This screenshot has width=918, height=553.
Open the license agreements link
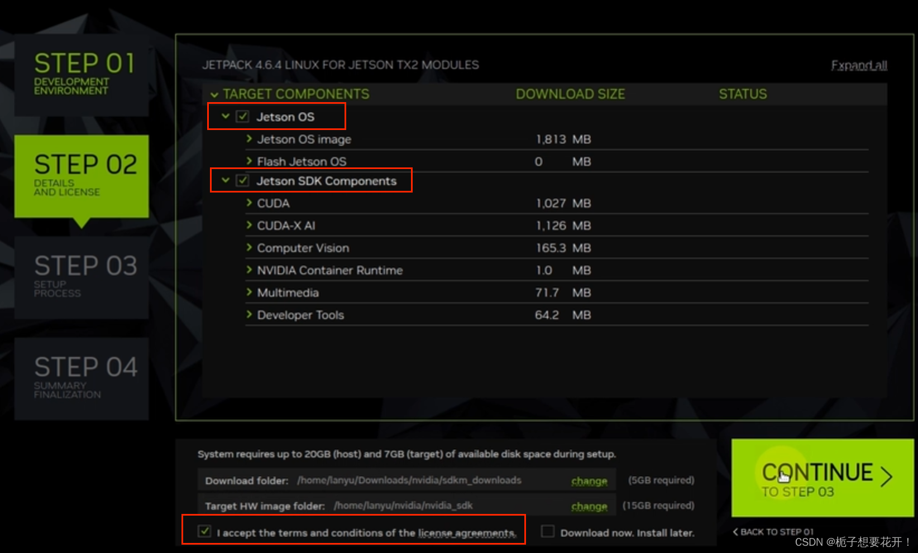tap(467, 533)
